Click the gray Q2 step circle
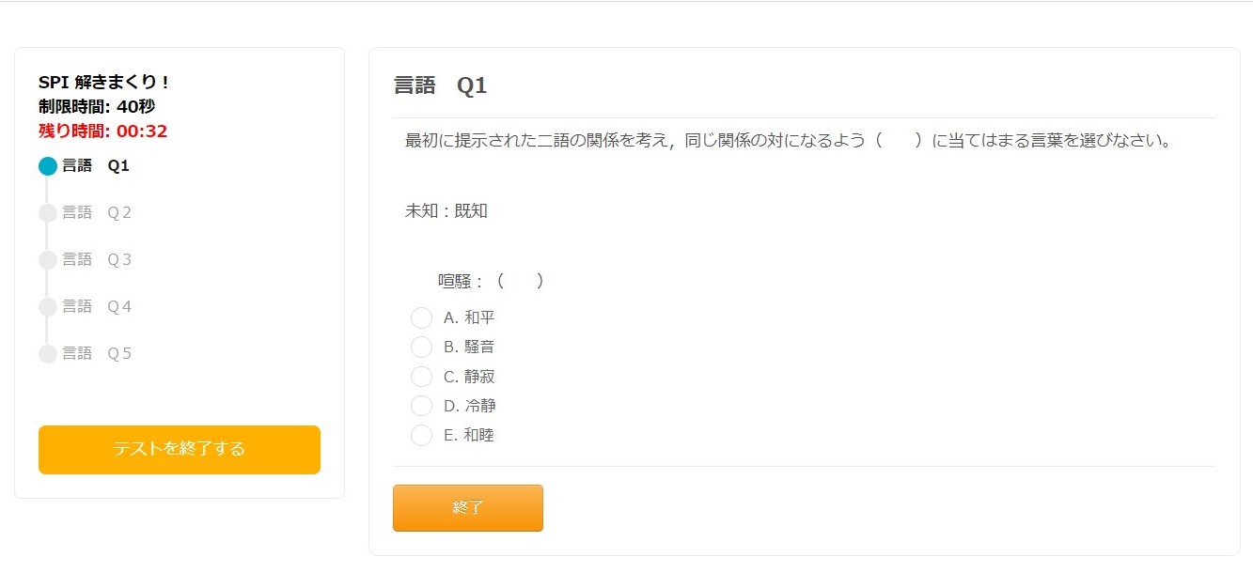The image size is (1253, 572). click(x=48, y=213)
